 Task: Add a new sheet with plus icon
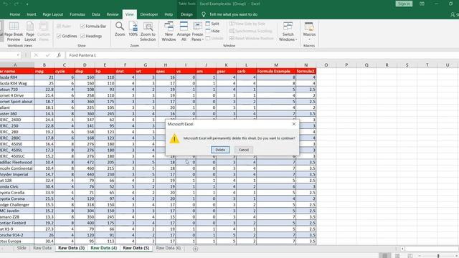click(x=195, y=249)
